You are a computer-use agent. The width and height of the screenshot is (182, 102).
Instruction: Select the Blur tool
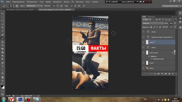[x=3, y=56]
